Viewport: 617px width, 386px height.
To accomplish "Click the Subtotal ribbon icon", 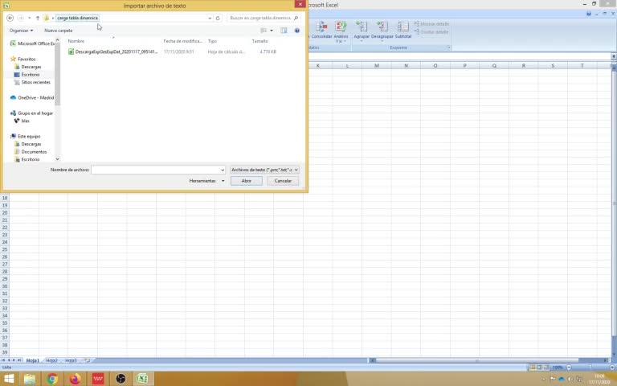I will pyautogui.click(x=403, y=30).
